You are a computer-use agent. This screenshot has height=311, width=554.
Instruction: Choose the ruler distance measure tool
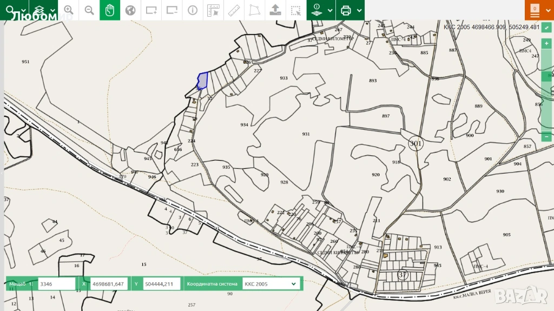234,10
